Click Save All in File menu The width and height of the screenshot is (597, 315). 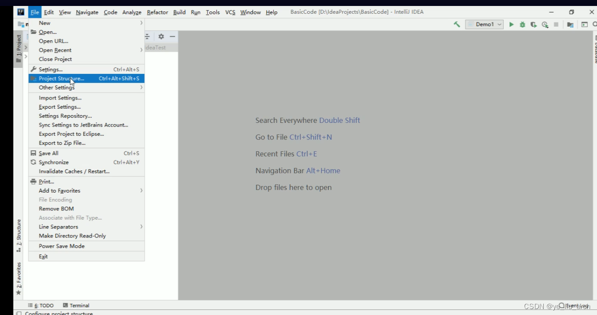[x=86, y=154]
